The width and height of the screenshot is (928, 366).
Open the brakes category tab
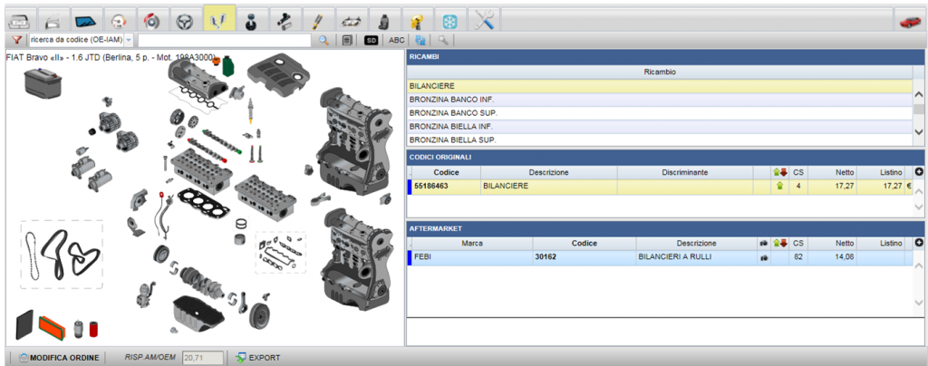click(x=152, y=20)
